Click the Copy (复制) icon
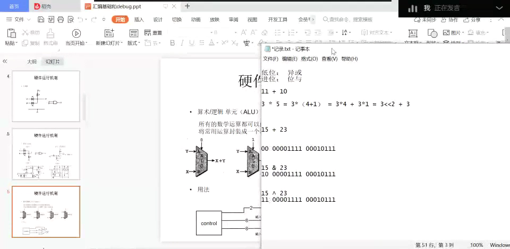Image resolution: width=510 pixels, height=249 pixels. pos(25,43)
